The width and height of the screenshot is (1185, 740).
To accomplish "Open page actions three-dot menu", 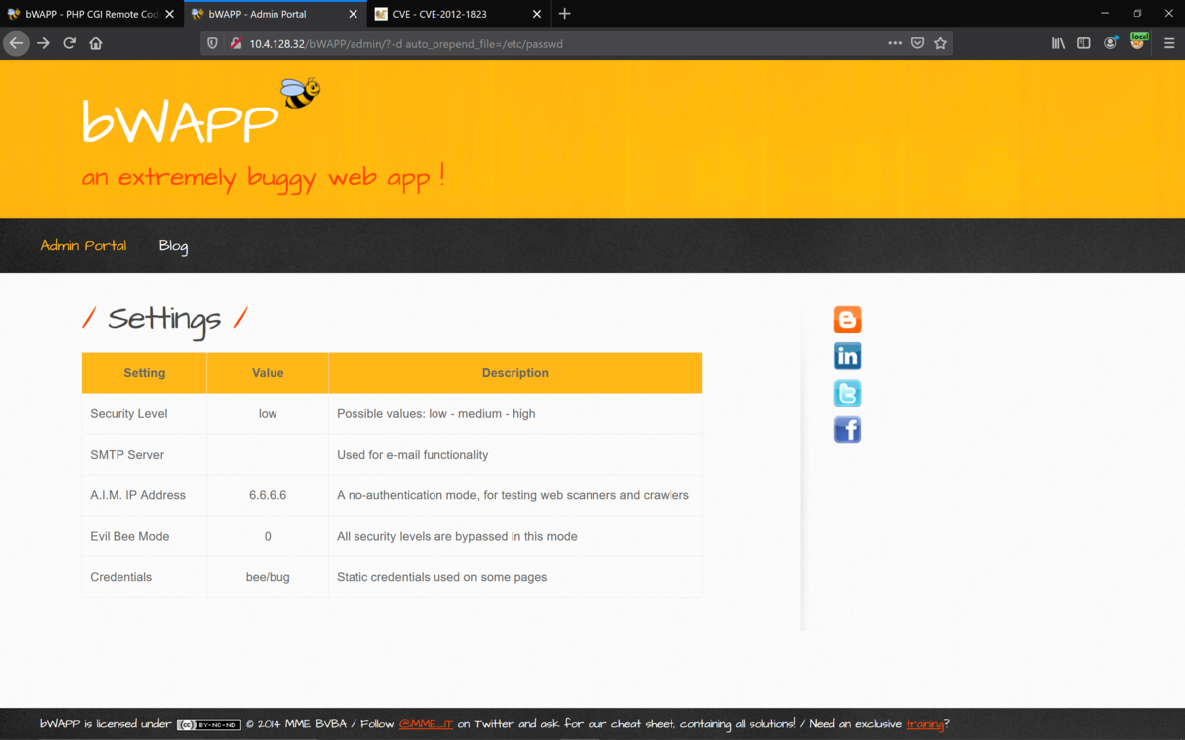I will point(895,43).
